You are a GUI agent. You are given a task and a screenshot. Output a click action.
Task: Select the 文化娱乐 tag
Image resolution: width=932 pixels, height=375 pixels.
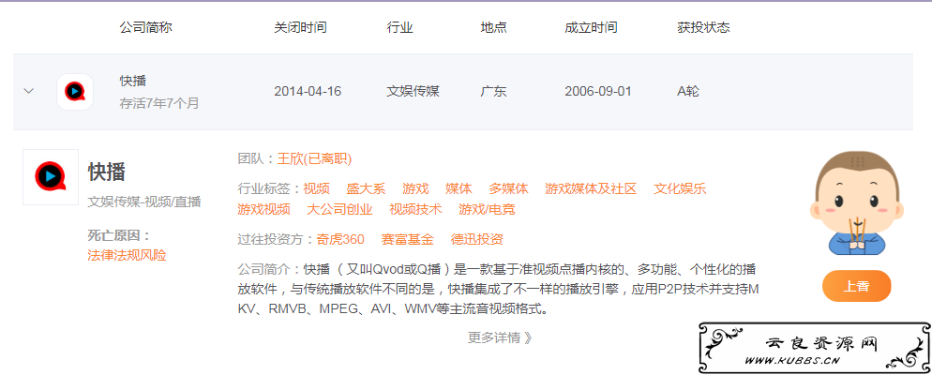click(680, 189)
